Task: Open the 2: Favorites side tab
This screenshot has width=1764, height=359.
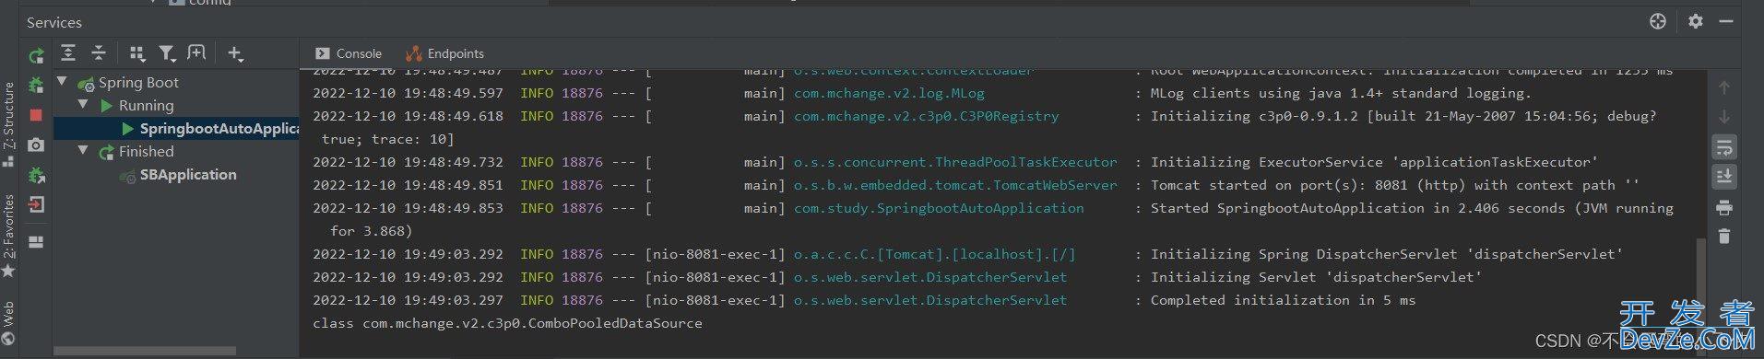Action: point(8,235)
